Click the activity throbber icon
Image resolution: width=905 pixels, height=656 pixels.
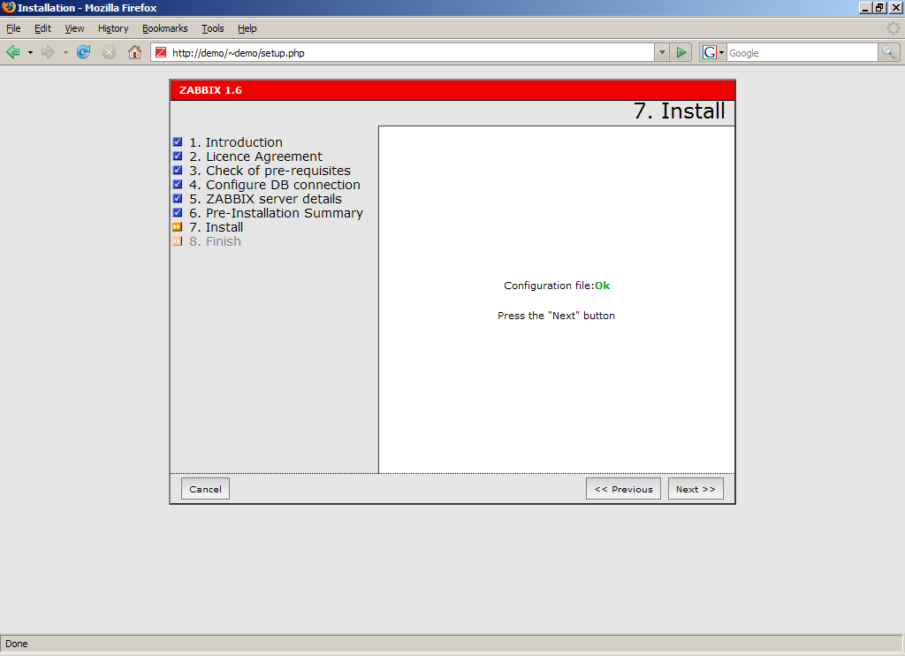[x=894, y=28]
